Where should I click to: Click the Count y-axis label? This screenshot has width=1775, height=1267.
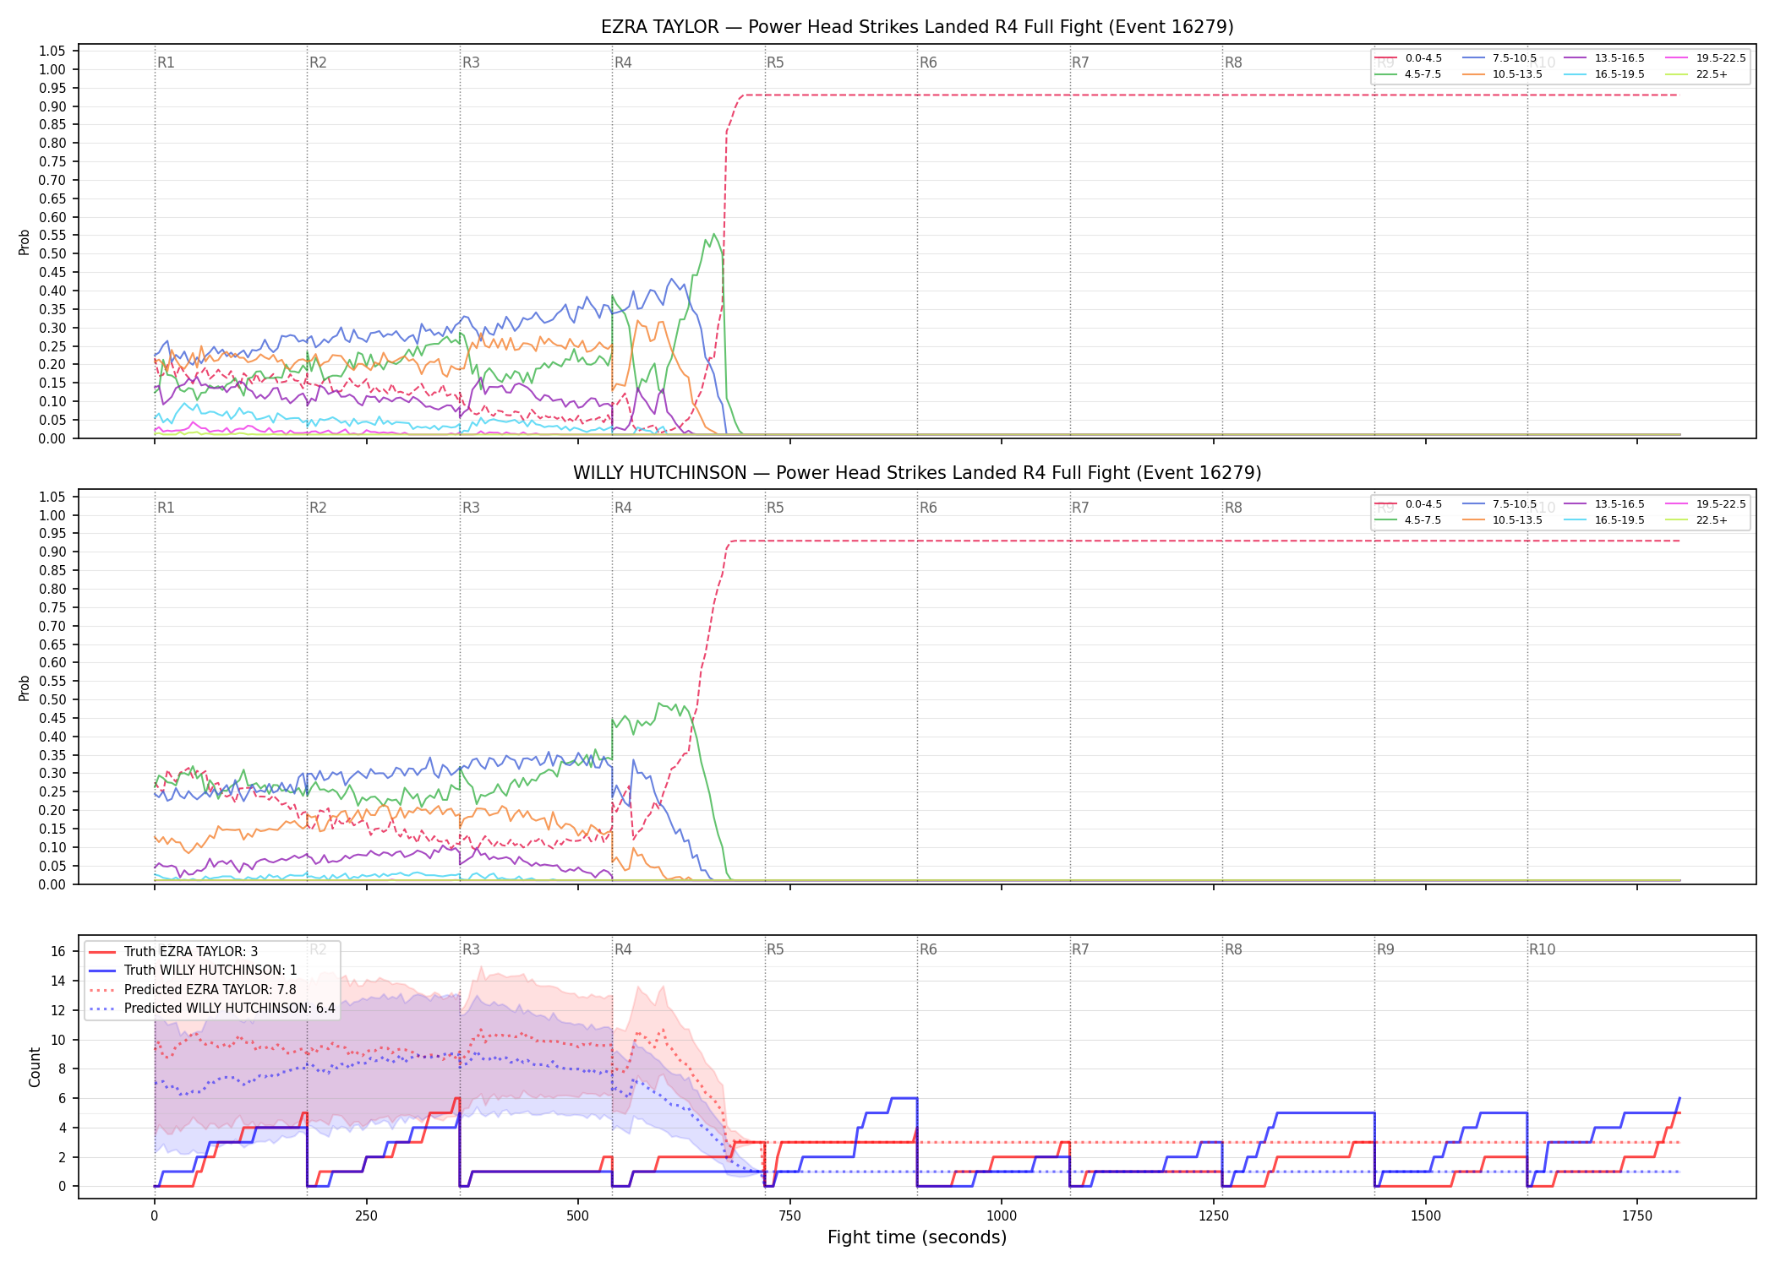point(35,1067)
